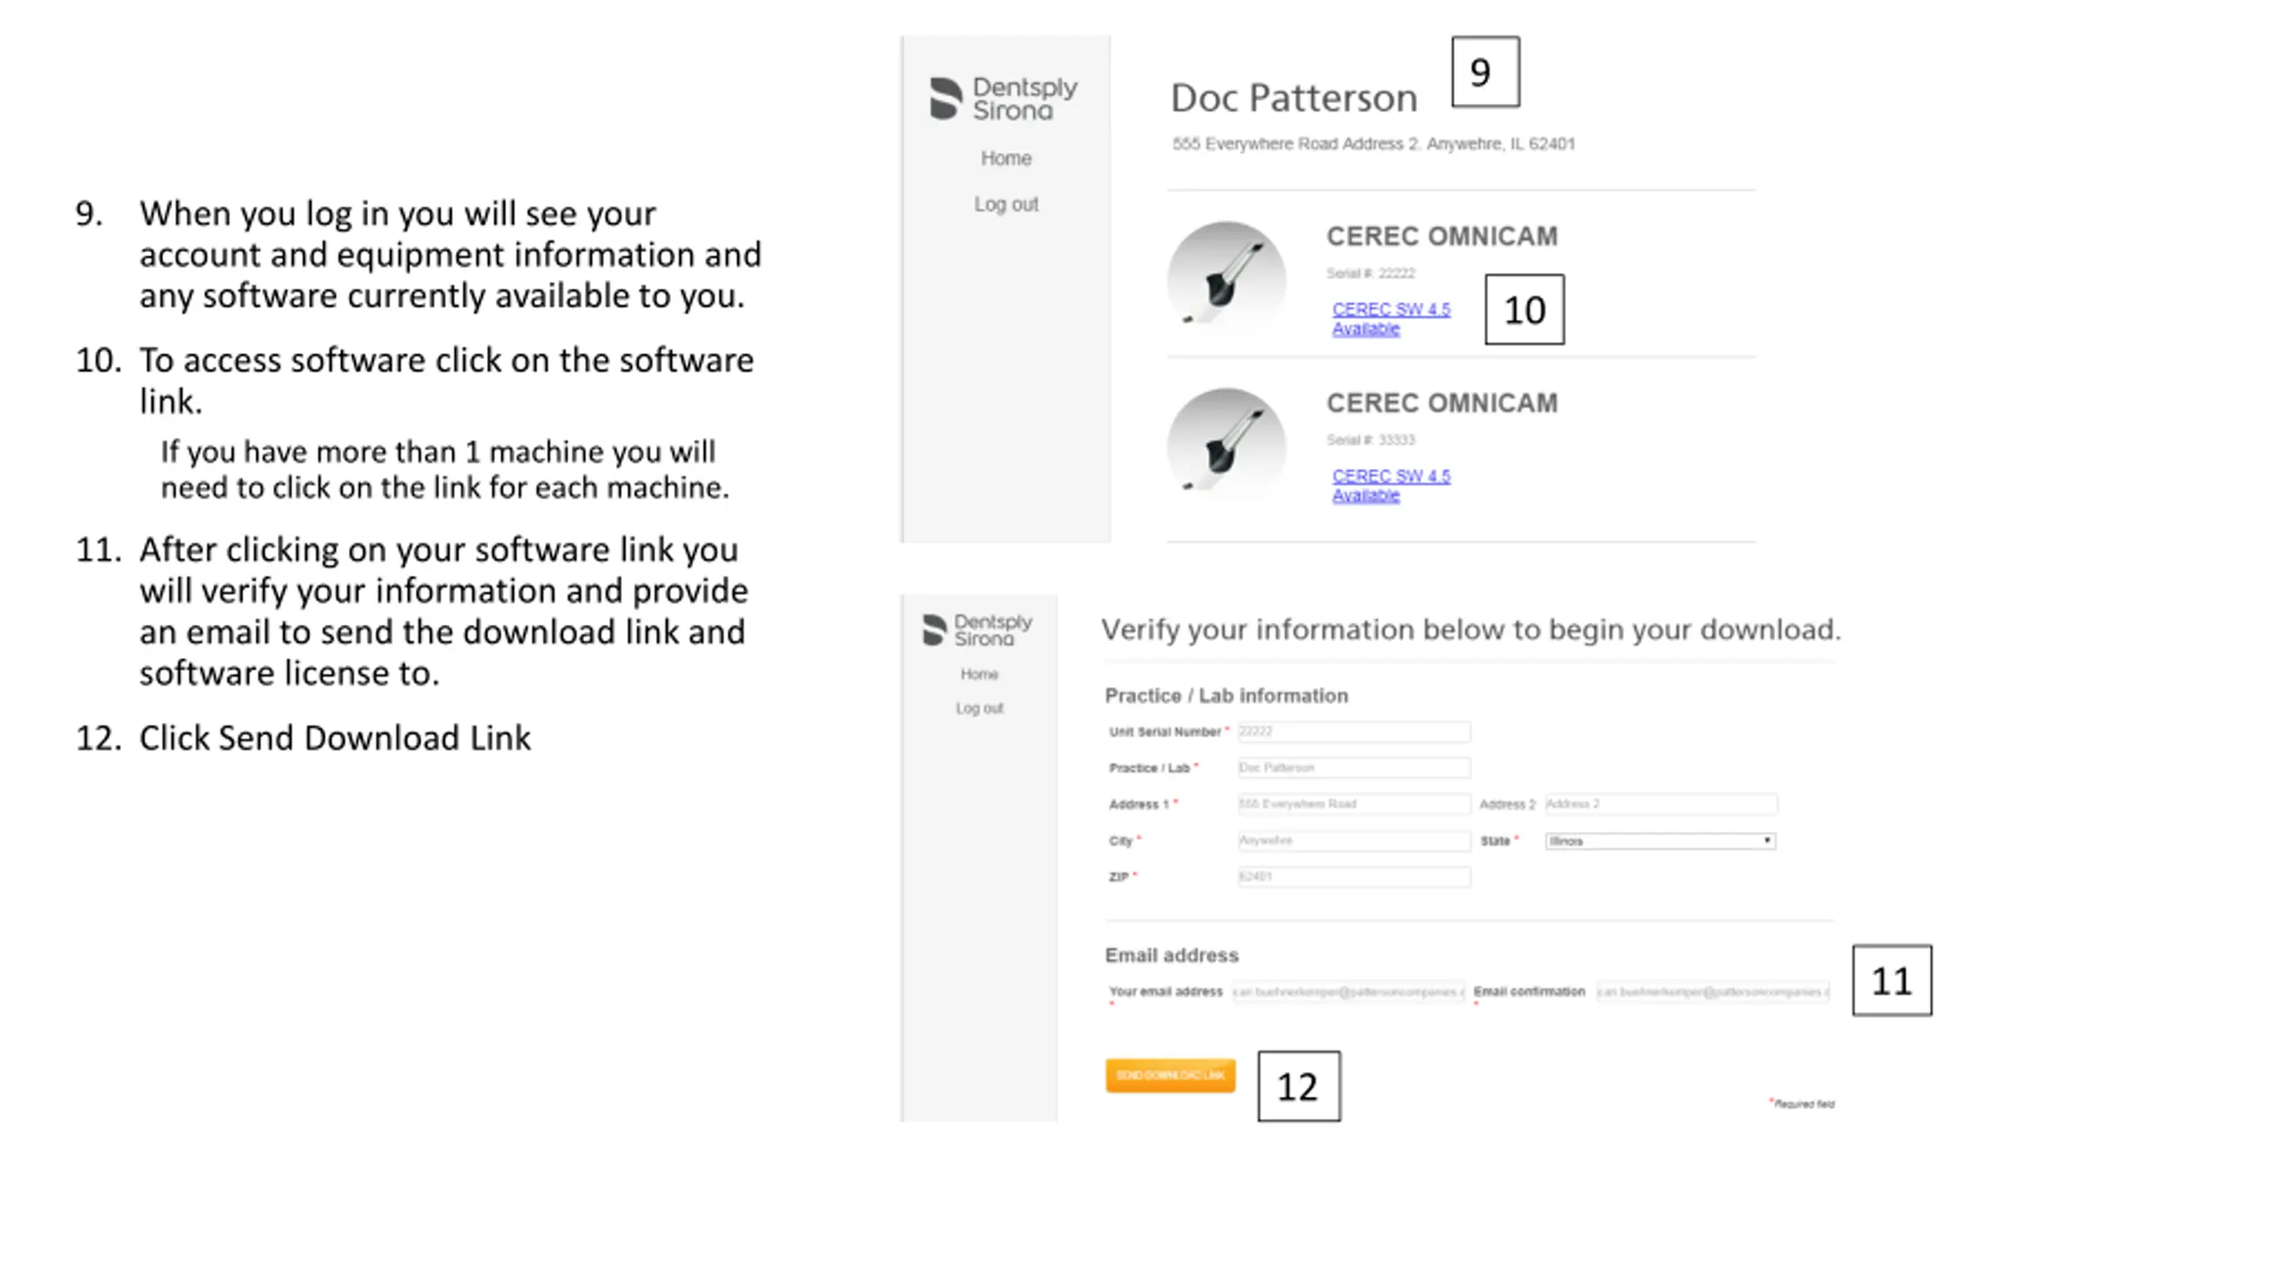
Task: Click the Address 2 input field
Action: (1661, 804)
